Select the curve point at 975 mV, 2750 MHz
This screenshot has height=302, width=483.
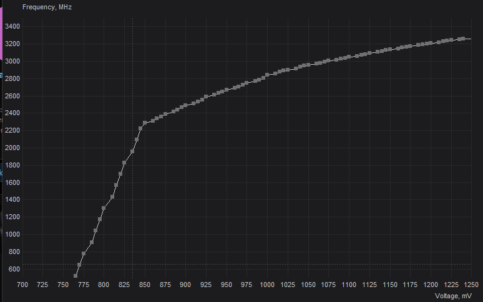tap(246, 83)
